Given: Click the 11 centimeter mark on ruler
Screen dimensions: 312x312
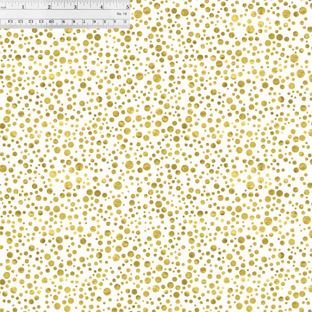Looking at the screenshot, I should coord(41,21).
